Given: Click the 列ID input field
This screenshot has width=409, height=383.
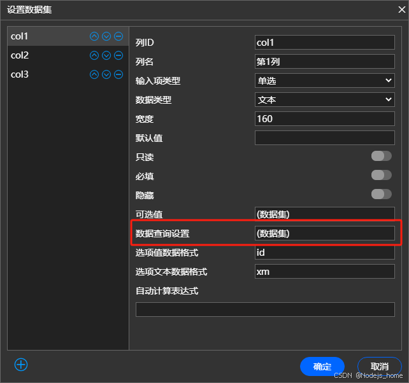Looking at the screenshot, I should coord(324,42).
